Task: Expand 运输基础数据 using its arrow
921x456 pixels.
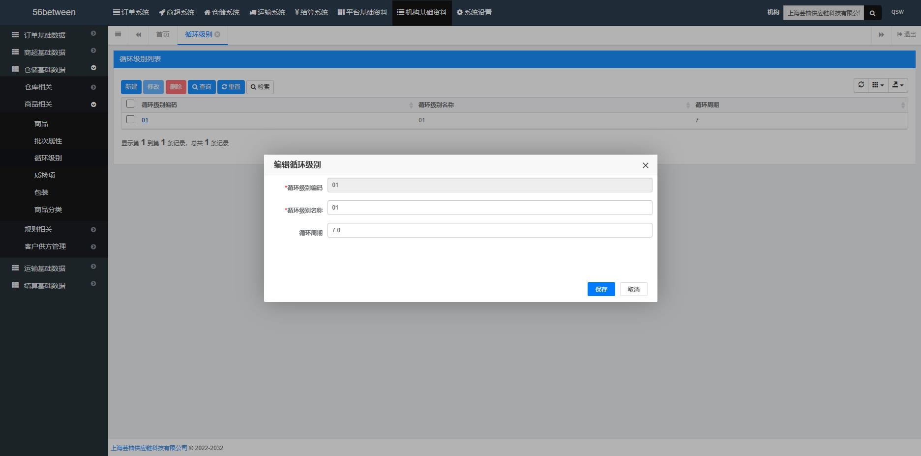Action: [93, 267]
